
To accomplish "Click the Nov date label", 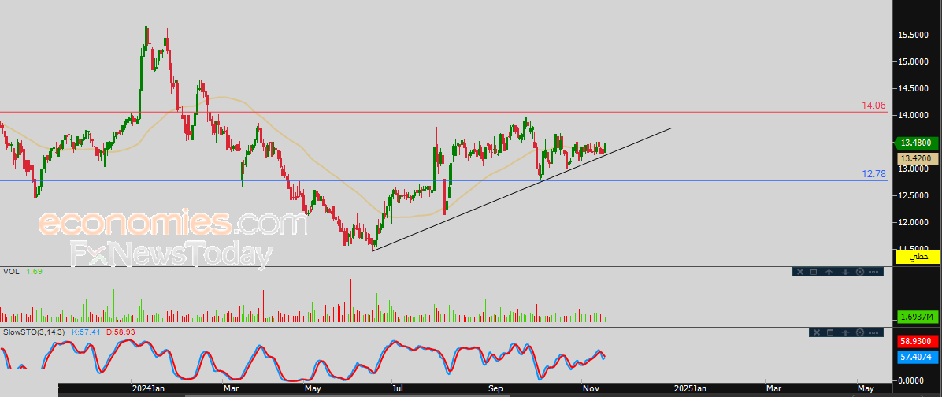I will pos(591,389).
